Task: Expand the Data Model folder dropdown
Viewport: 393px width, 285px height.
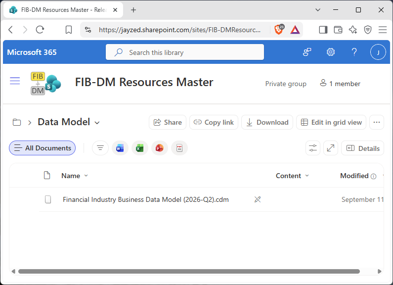Action: tap(97, 123)
